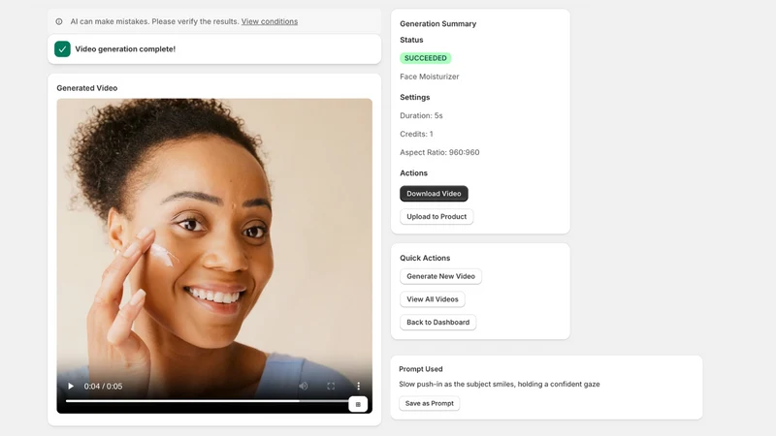Click the Video generation complete! message
Image resolution: width=776 pixels, height=436 pixels.
point(125,49)
